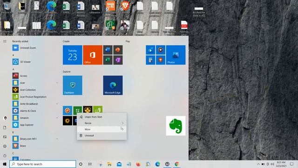Open the orange X small tile
Screen dimensions: 298x168
tap(68, 111)
